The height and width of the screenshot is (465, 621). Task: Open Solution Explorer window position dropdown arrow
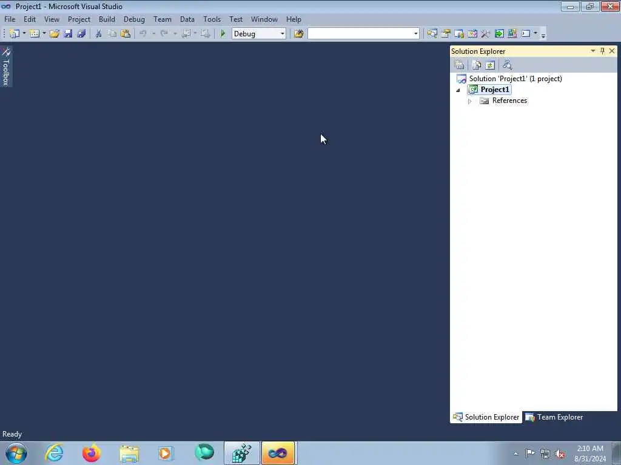593,51
